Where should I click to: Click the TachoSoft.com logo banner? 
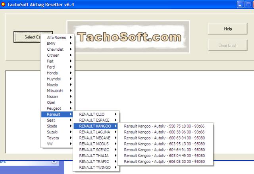point(128,37)
